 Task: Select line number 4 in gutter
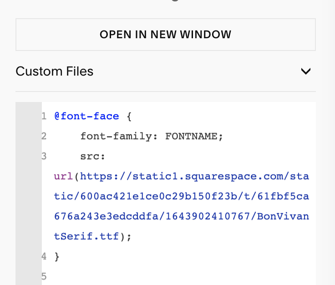pyautogui.click(x=44, y=256)
